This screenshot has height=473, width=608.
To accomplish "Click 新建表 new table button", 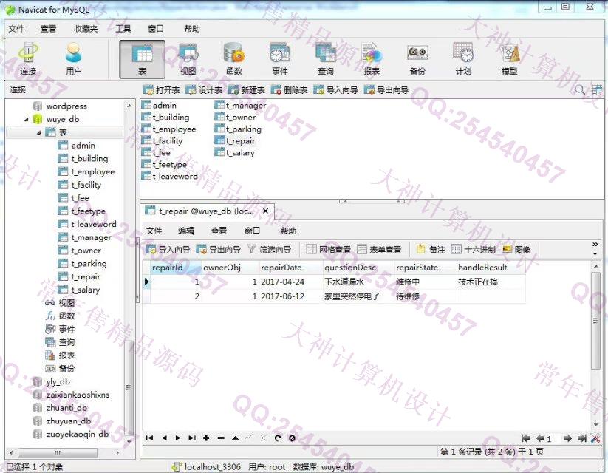I will pos(247,90).
